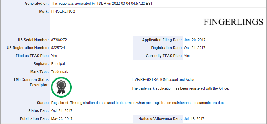This screenshot has height=124, width=267.
Task: Click the green registered ribbon status icon
Action: (x=61, y=87)
